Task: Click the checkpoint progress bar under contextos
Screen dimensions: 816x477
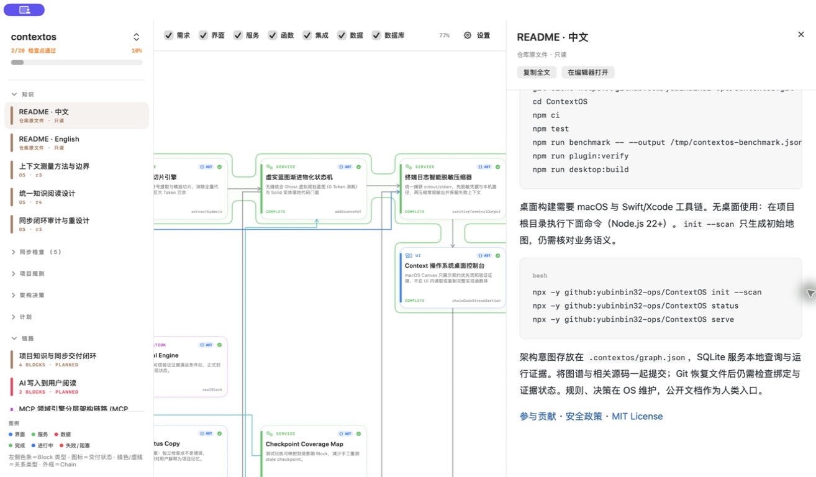Action: (x=76, y=62)
